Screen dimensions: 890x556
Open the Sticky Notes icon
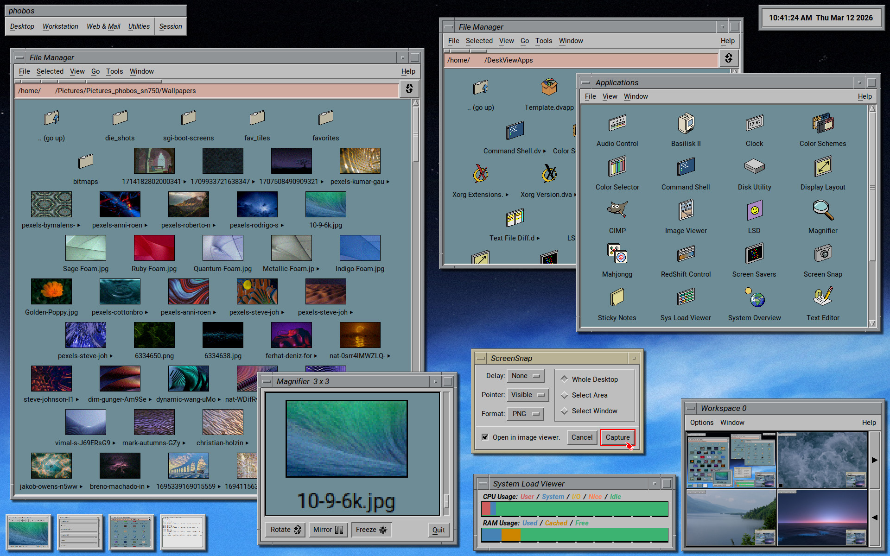click(617, 297)
